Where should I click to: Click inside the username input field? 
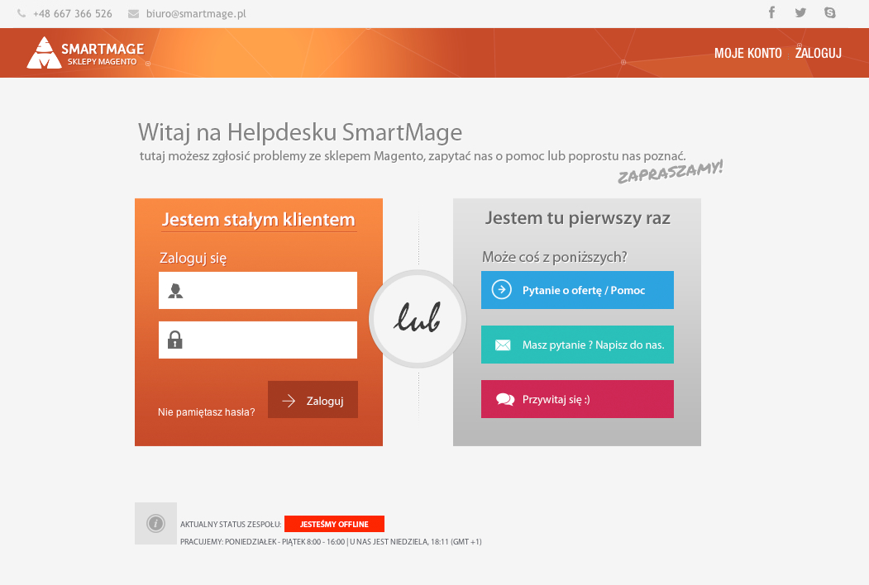[x=265, y=290]
